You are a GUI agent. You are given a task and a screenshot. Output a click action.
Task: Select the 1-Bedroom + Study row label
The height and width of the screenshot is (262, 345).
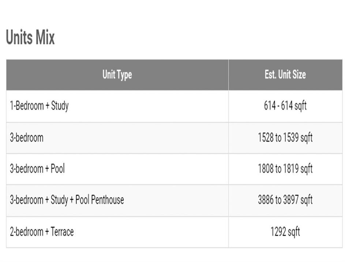coord(39,106)
